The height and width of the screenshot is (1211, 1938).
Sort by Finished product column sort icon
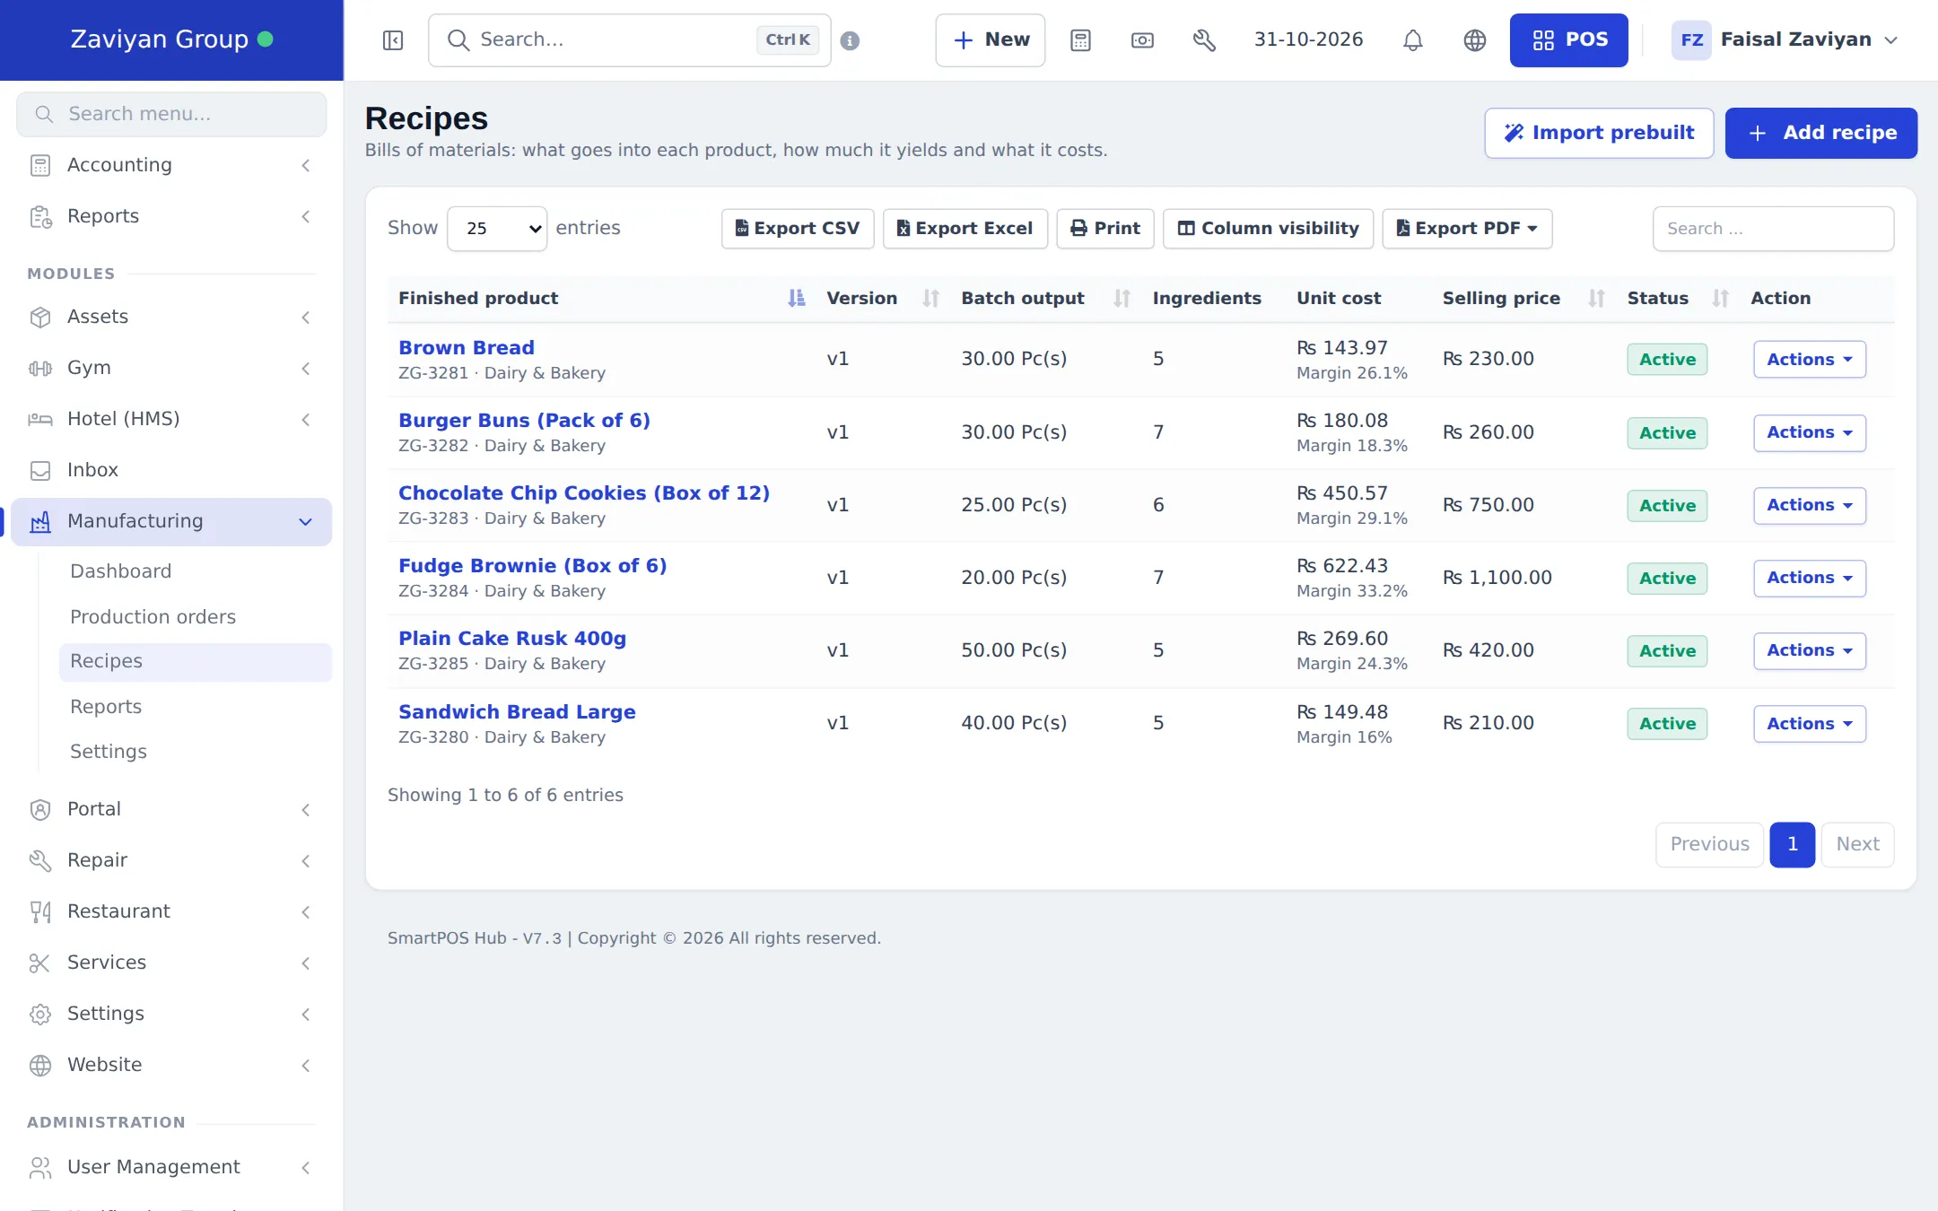(x=796, y=299)
